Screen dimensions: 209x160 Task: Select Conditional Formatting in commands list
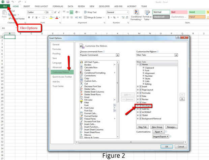tap(95, 73)
